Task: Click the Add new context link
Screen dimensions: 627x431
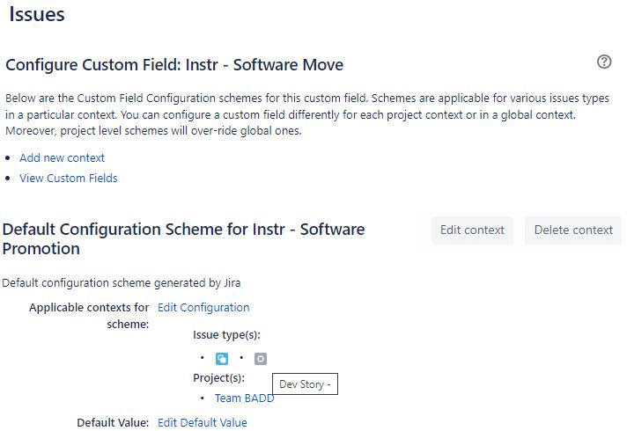Action: coord(62,157)
